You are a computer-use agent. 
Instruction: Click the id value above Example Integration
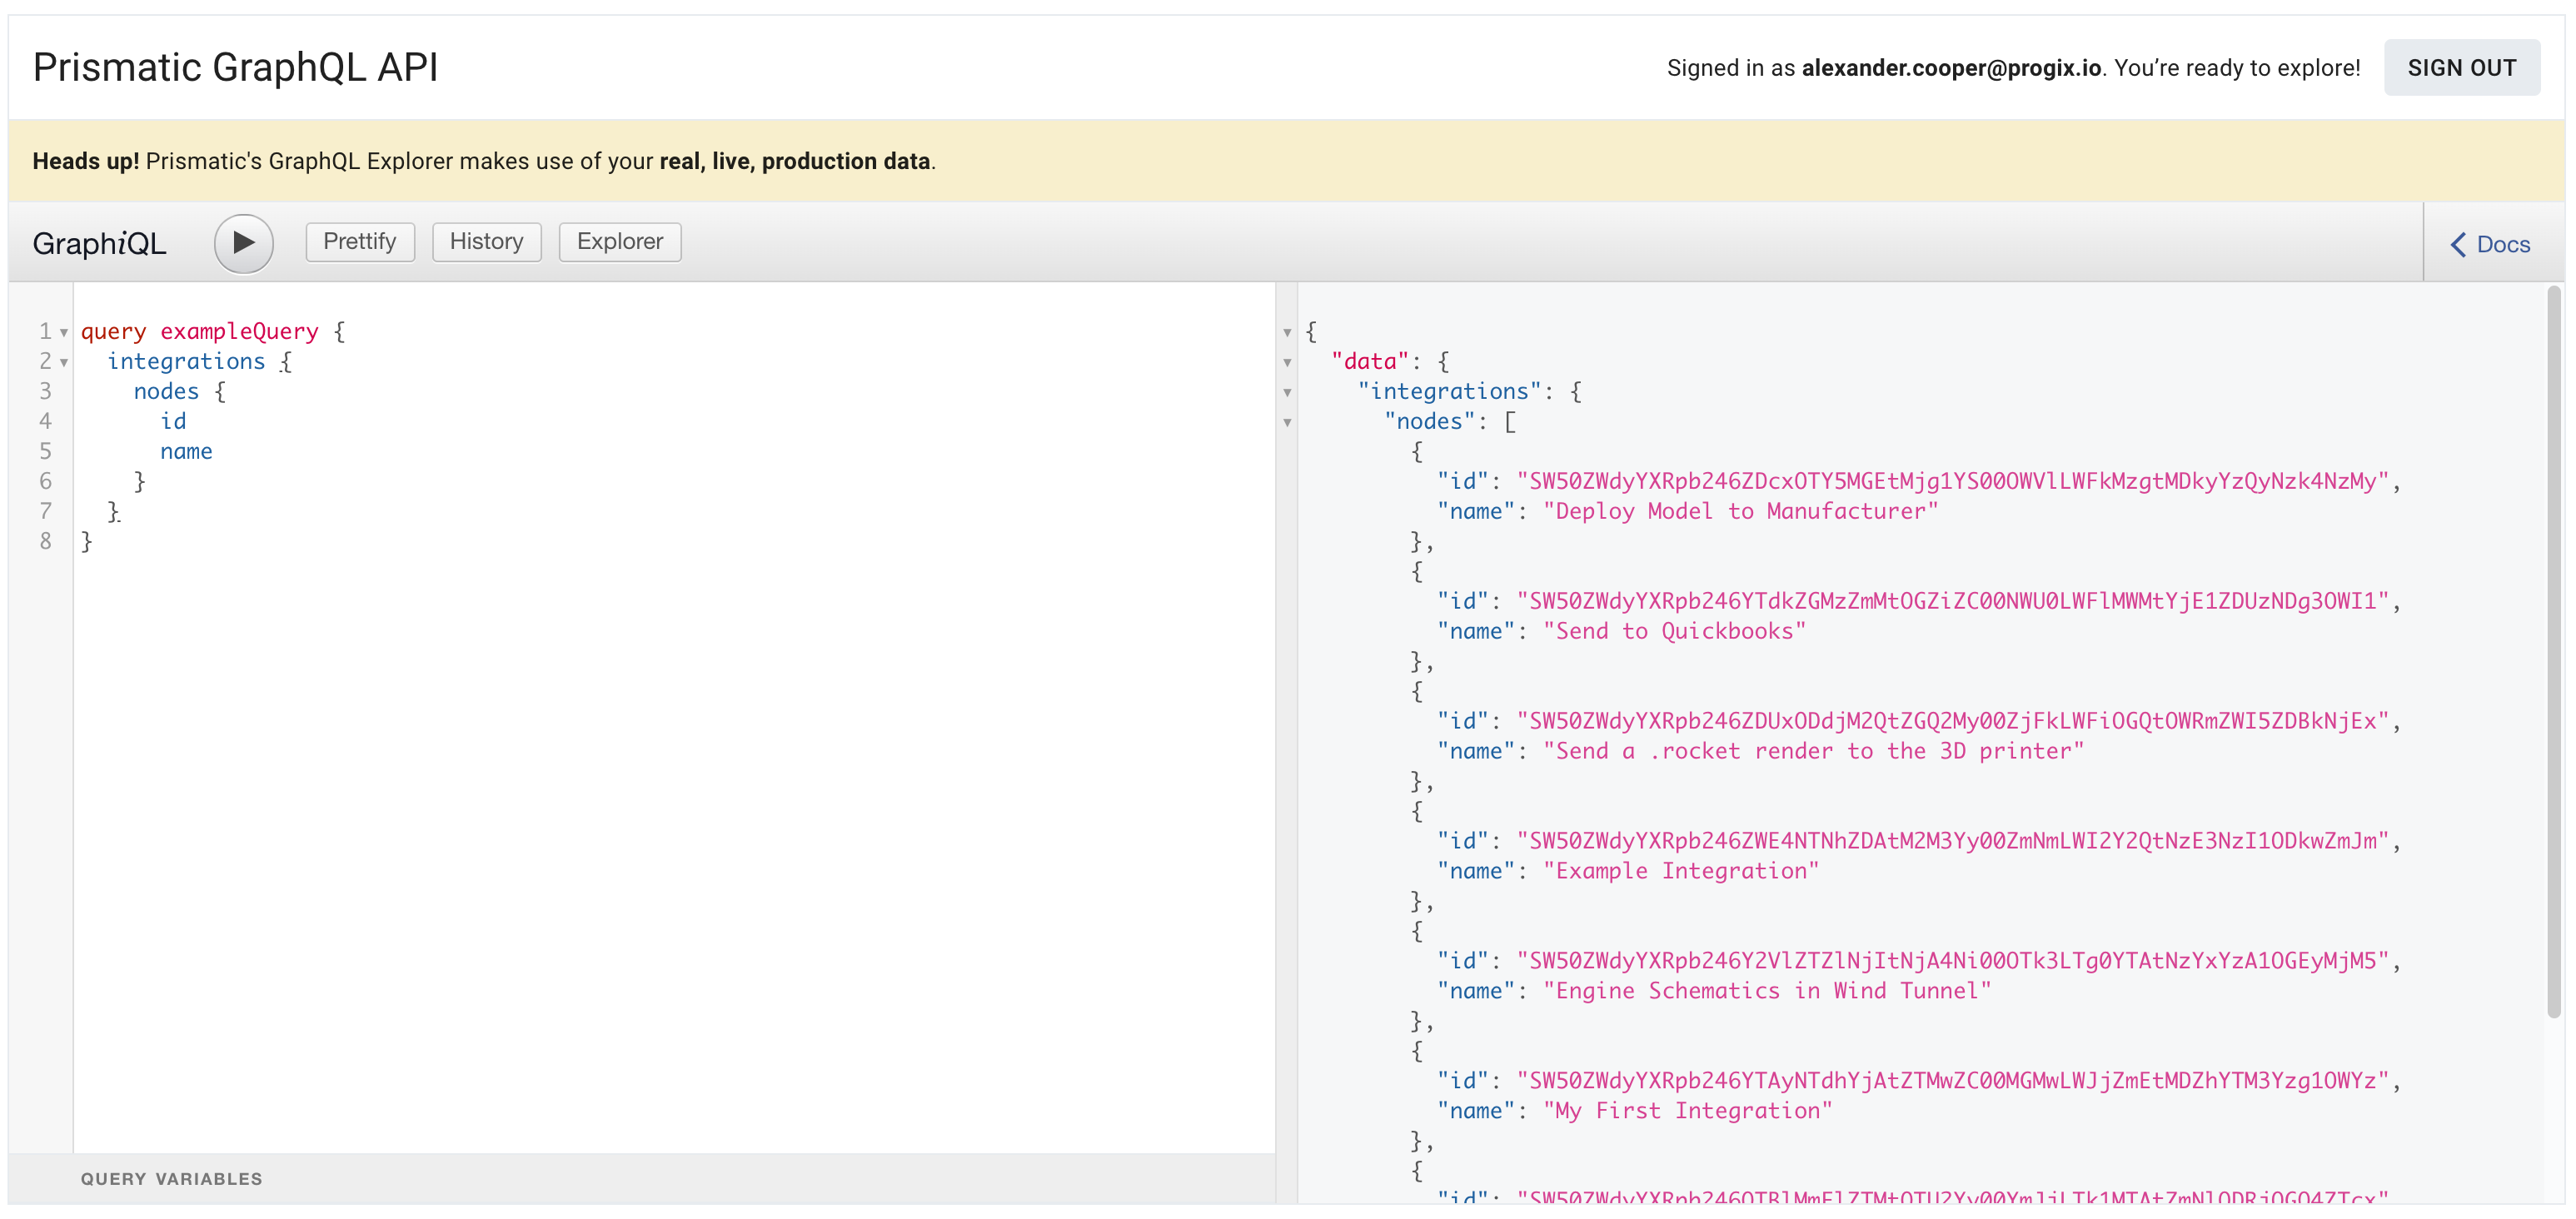(x=1952, y=842)
